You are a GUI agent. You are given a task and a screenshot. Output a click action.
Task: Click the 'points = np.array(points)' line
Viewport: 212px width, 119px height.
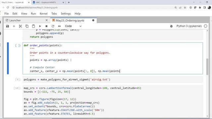[x=49, y=60]
